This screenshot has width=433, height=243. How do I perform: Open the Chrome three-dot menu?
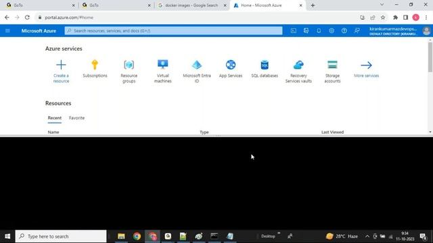click(426, 18)
